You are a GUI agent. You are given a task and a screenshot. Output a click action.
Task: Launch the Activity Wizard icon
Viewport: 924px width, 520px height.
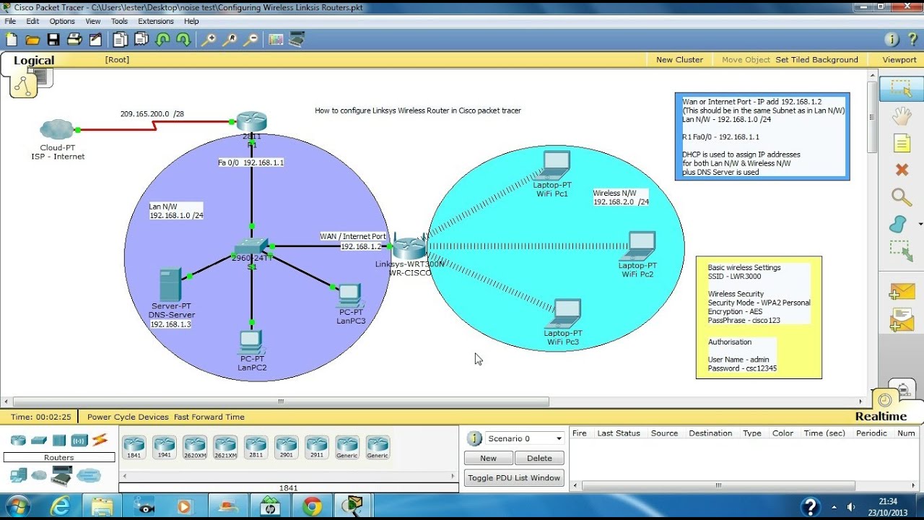tap(95, 40)
